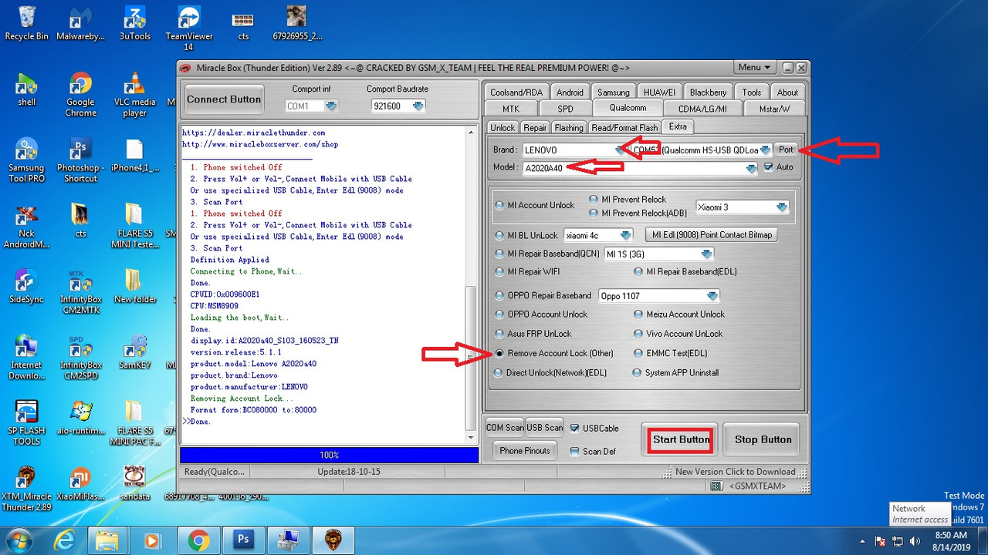
Task: Click MI Edl (9008) Point Contact Bitmap
Action: tap(712, 234)
